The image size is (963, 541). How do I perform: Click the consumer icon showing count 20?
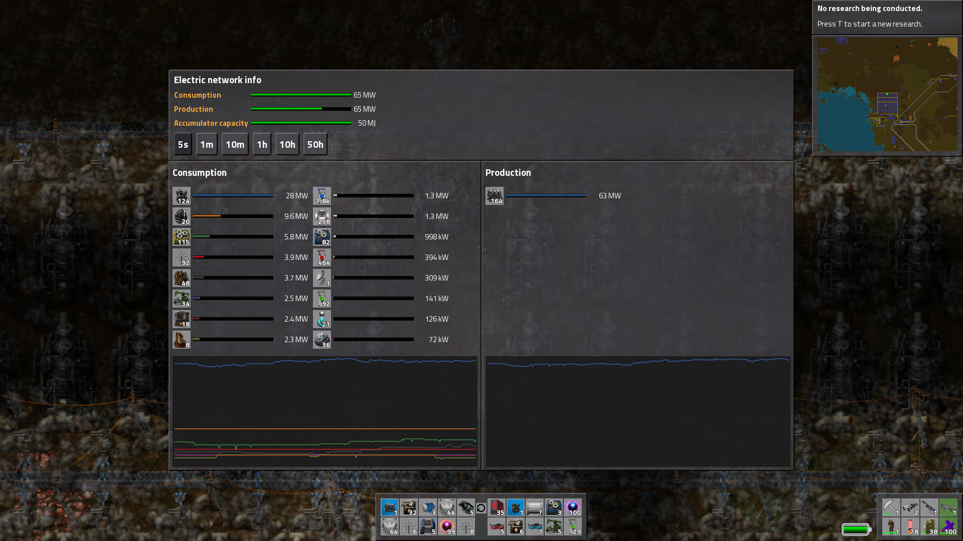pyautogui.click(x=182, y=216)
